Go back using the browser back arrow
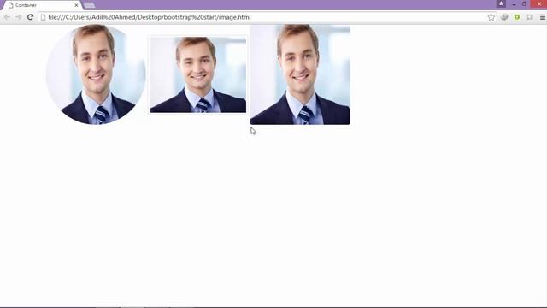 coord(7,17)
